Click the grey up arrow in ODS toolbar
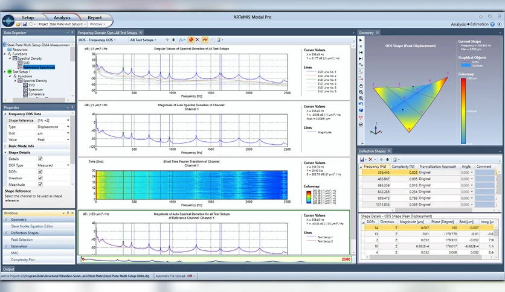 167,40
